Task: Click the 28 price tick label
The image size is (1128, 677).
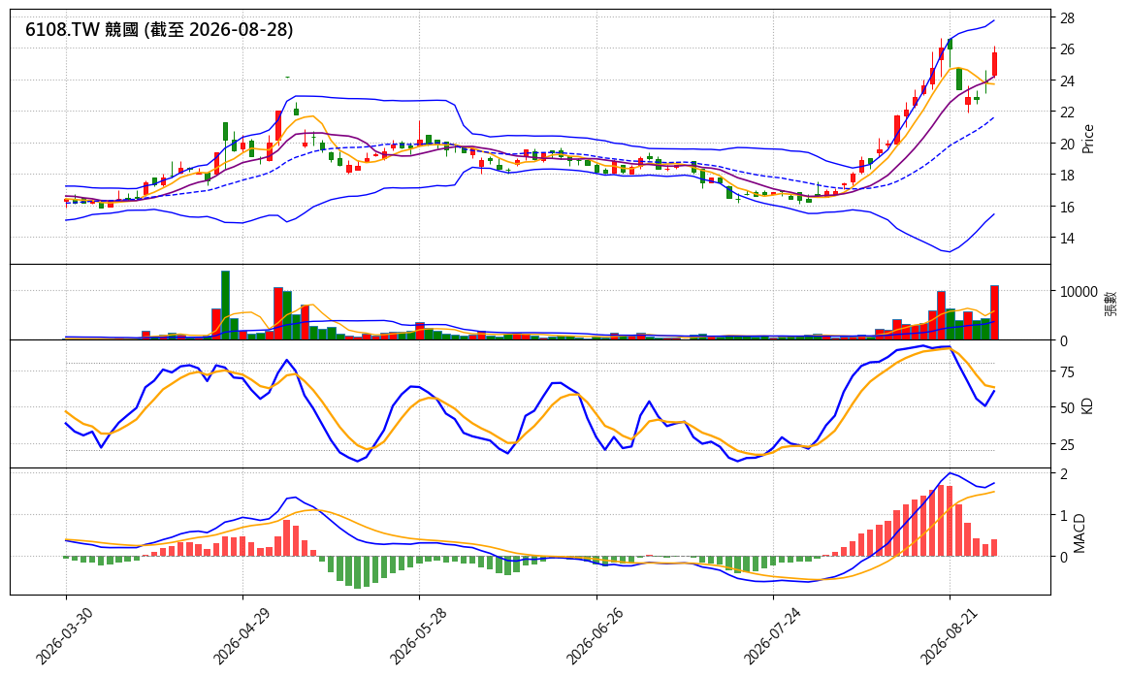Action: [1067, 18]
